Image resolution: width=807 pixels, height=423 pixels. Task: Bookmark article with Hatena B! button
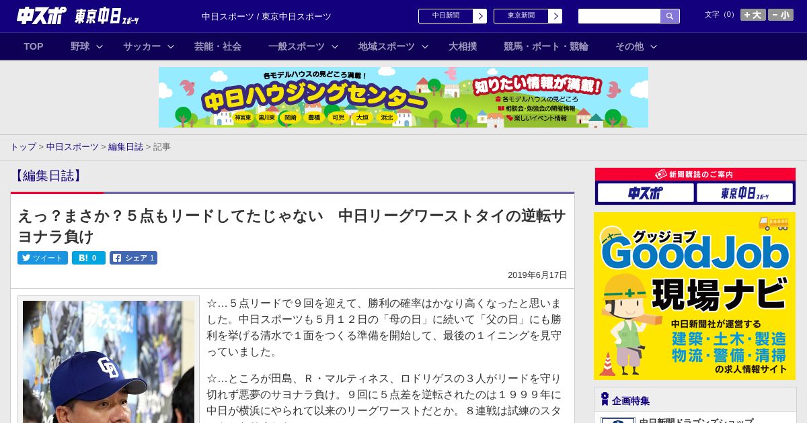coord(89,258)
